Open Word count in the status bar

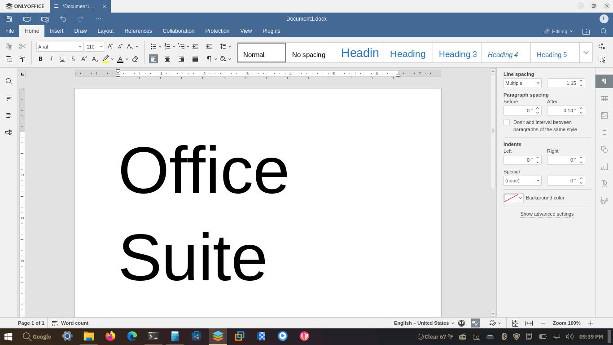point(70,323)
